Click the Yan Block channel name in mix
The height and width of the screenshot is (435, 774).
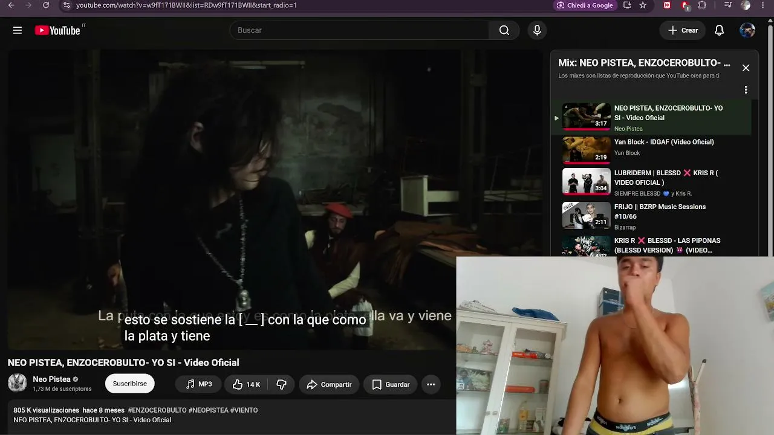coord(627,153)
